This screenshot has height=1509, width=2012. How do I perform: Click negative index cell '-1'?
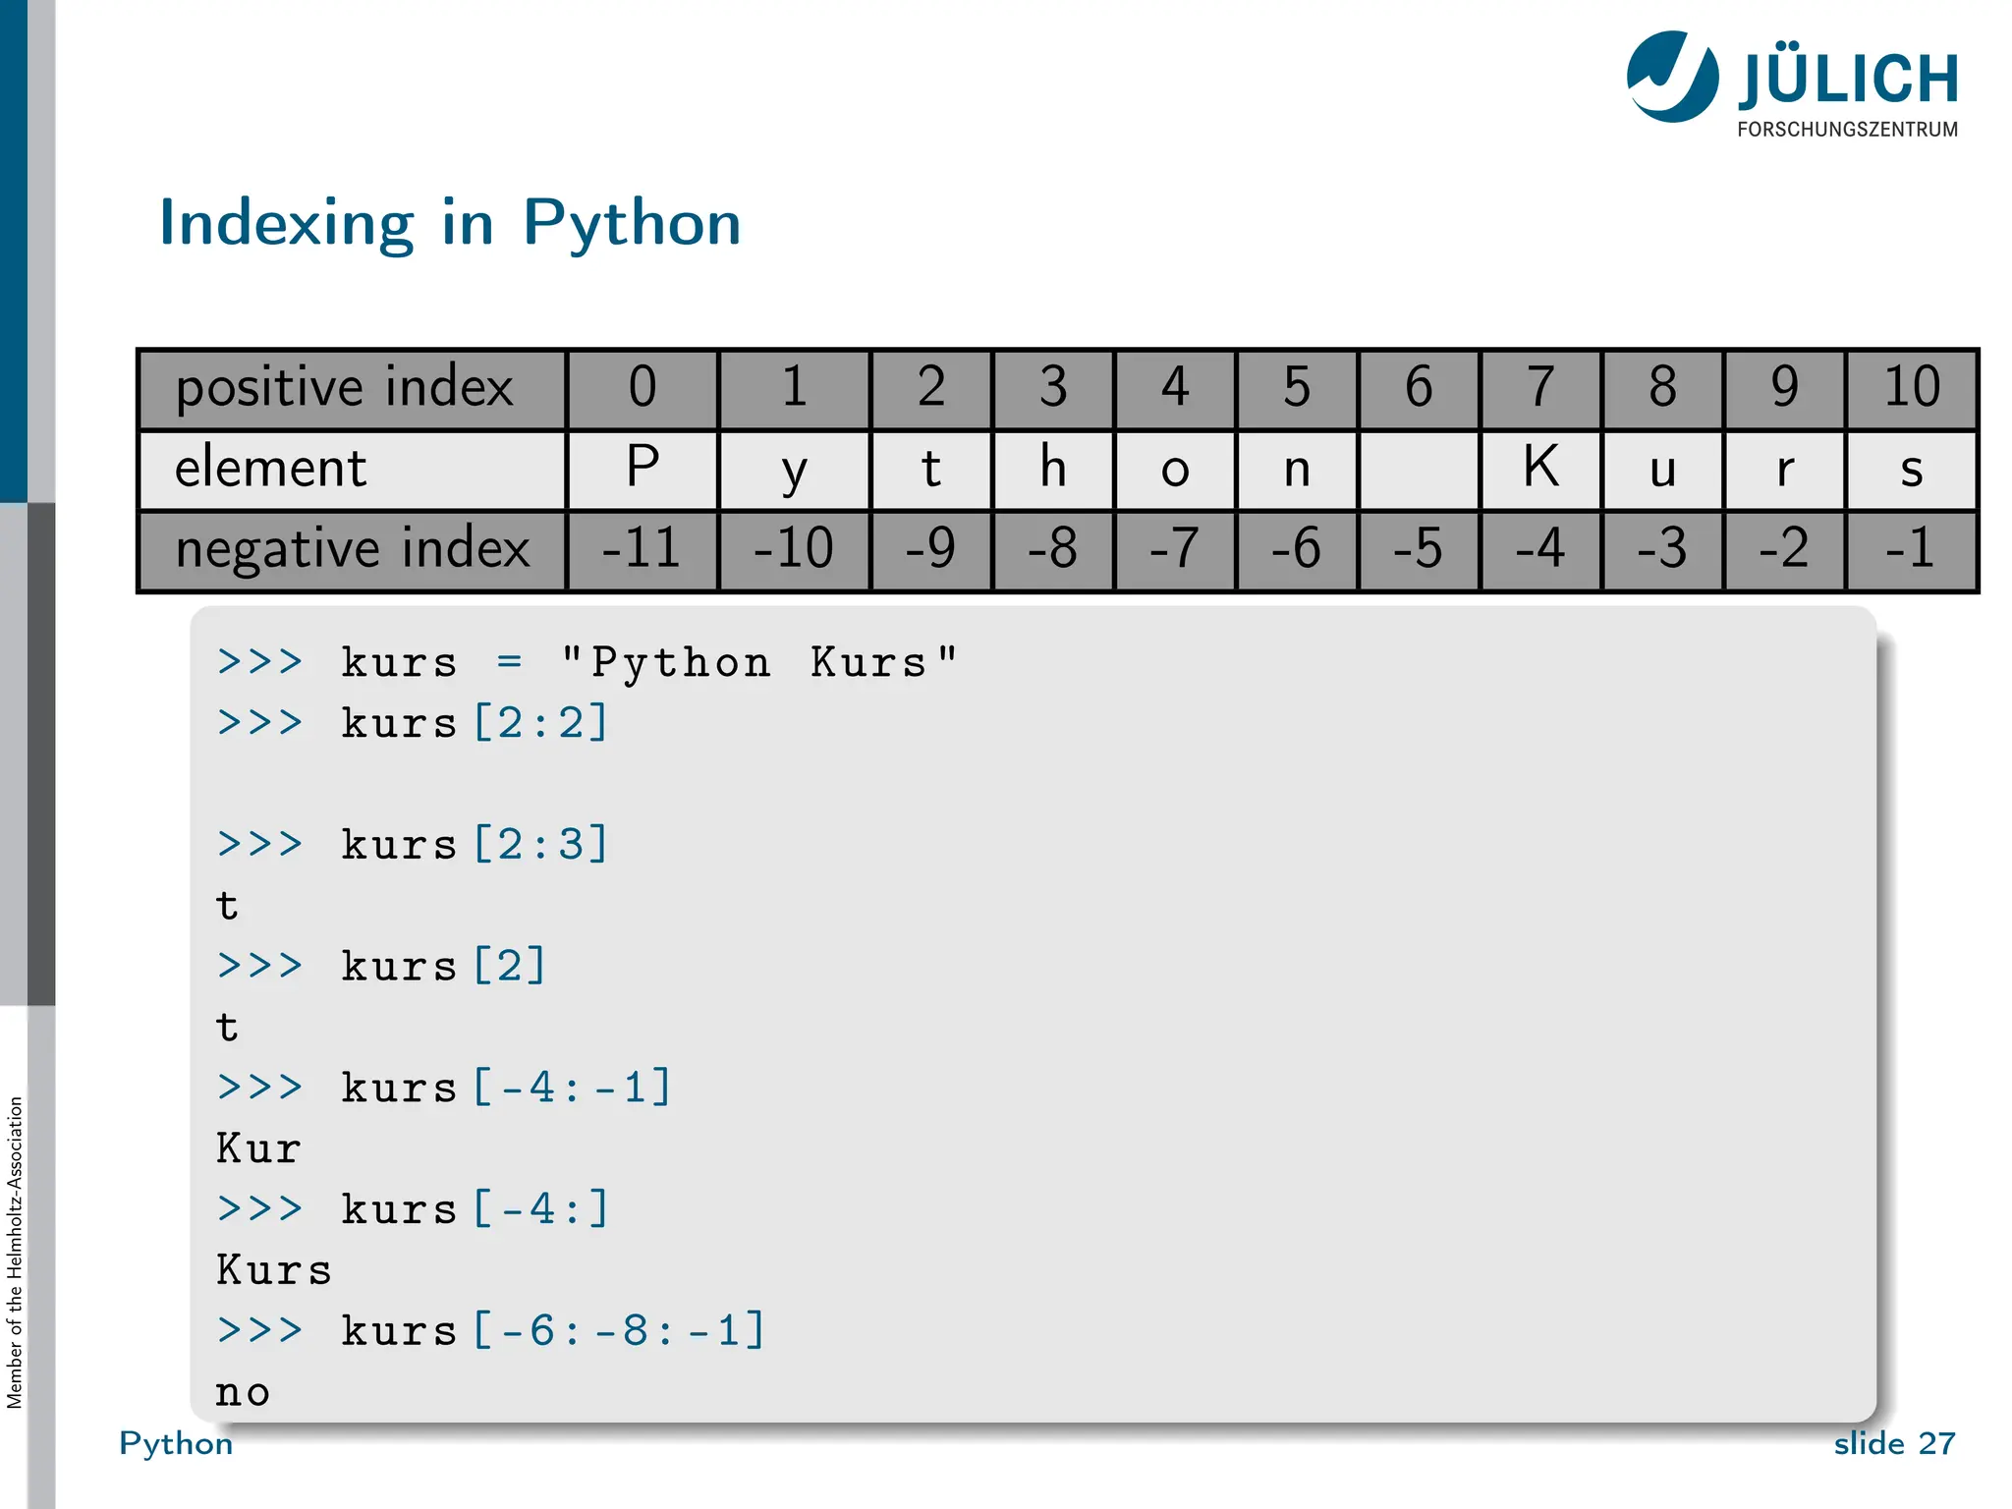(x=1911, y=550)
